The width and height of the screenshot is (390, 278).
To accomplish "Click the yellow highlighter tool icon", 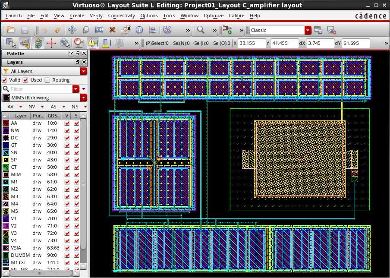I will coord(105,43).
